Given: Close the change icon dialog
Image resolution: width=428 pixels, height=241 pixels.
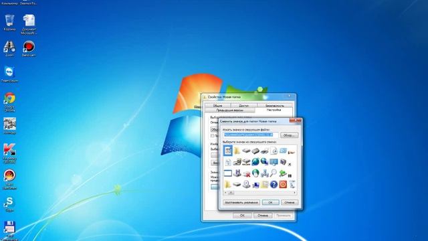Looking at the screenshot, I should point(295,120).
